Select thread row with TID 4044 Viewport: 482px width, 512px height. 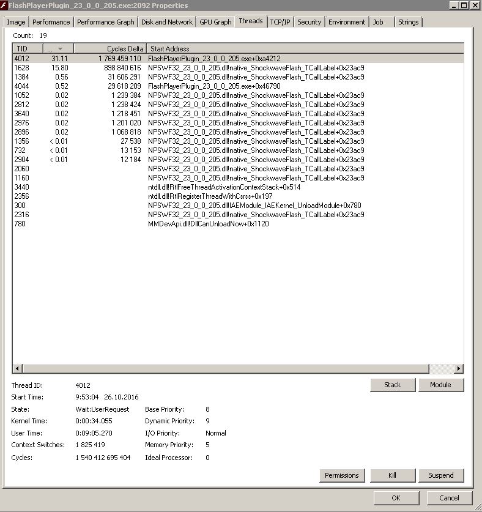coord(238,86)
